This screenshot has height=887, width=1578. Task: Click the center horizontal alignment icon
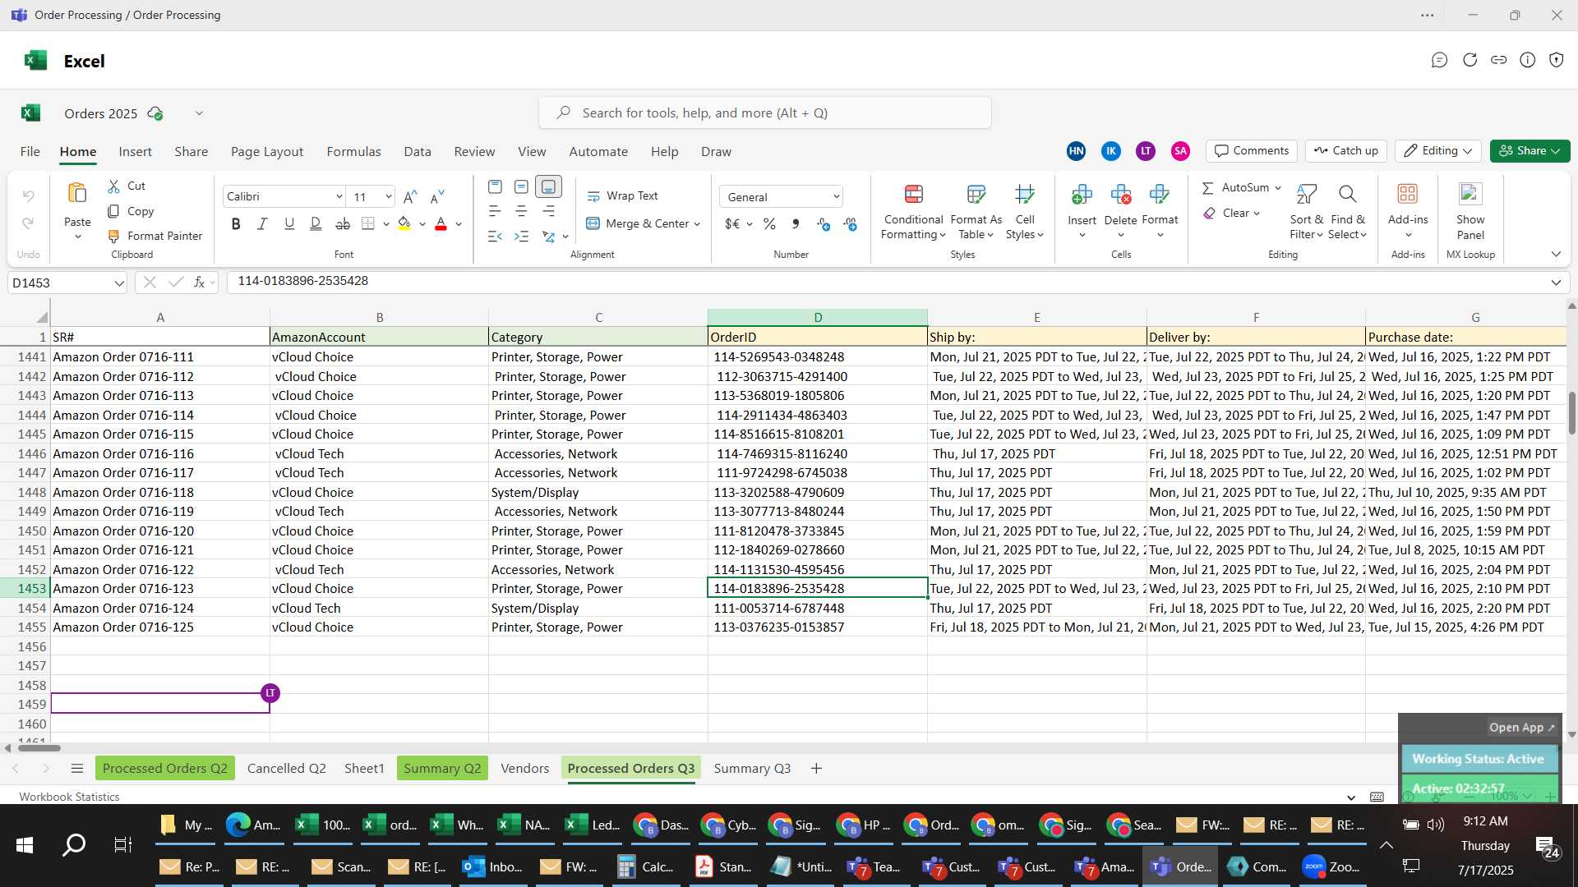[x=521, y=211]
